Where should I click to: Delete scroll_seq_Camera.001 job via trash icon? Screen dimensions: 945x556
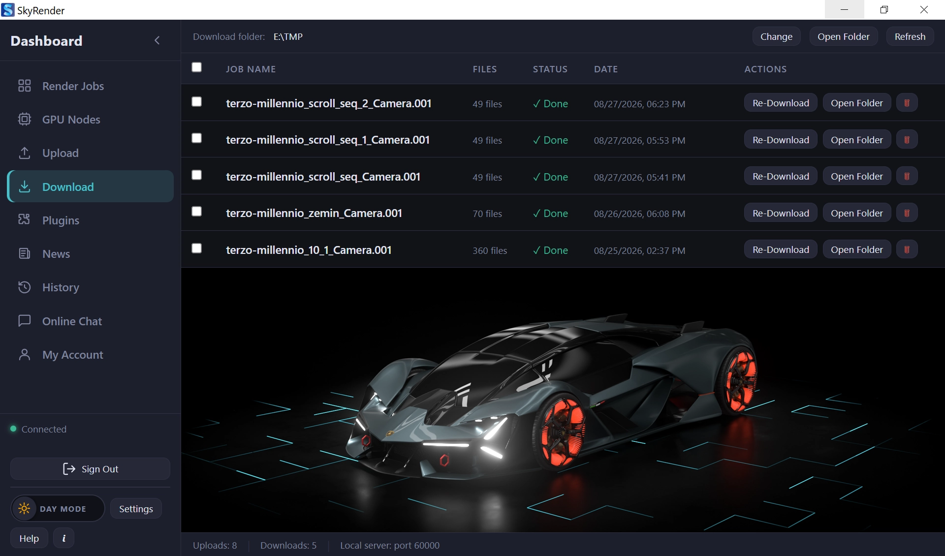tap(907, 176)
